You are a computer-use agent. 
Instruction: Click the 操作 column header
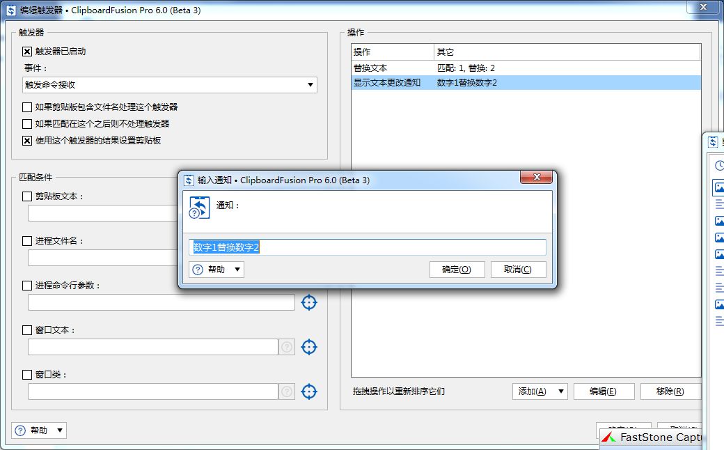[x=393, y=52]
